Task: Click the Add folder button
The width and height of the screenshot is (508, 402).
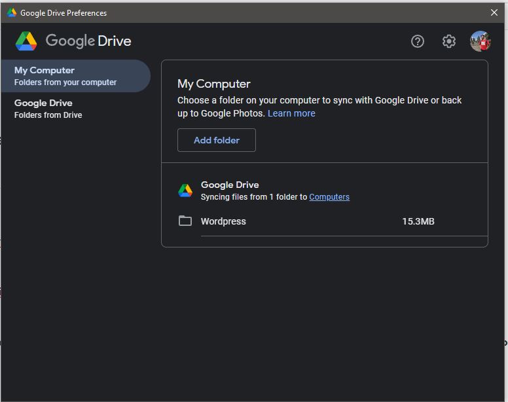Action: coord(217,140)
